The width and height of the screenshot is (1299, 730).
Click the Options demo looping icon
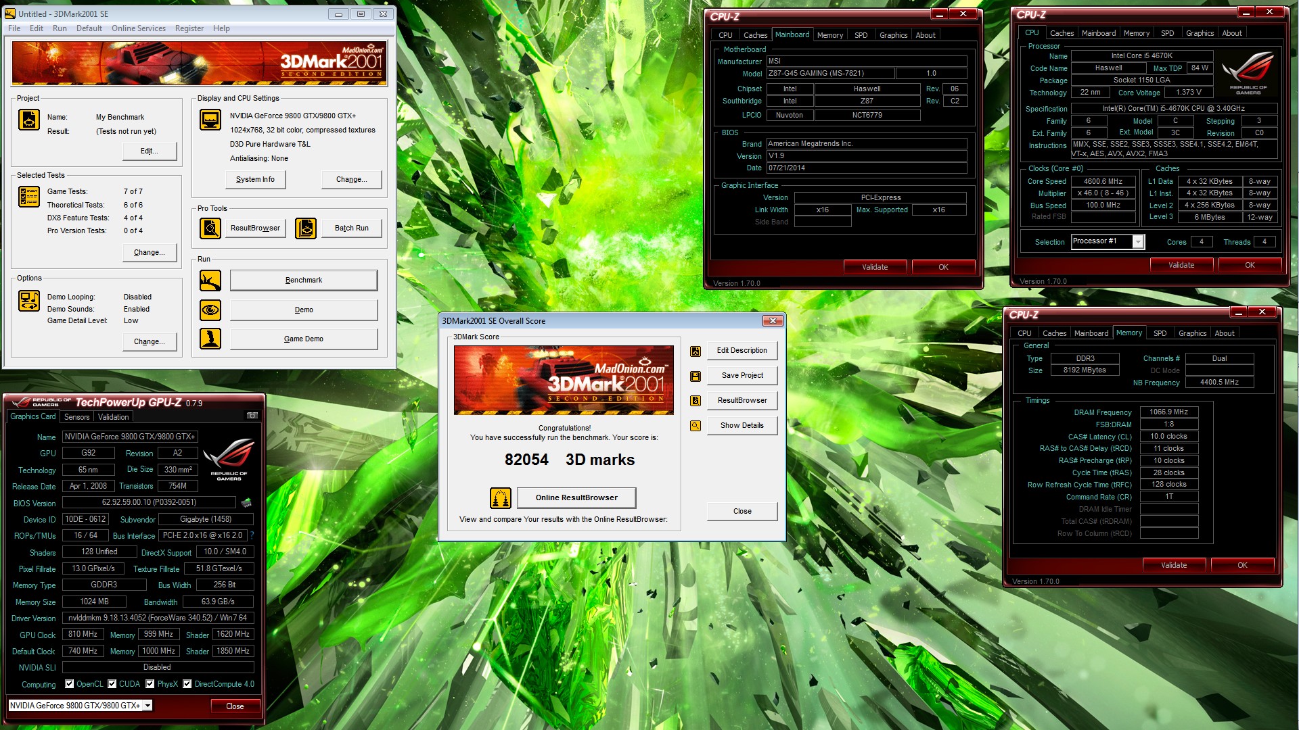click(28, 300)
